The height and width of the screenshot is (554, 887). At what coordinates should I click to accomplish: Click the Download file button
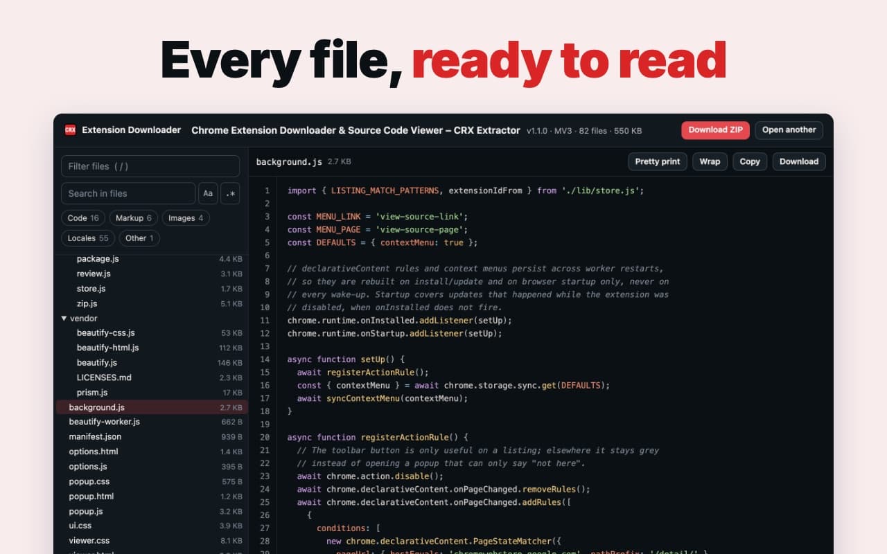tap(799, 161)
